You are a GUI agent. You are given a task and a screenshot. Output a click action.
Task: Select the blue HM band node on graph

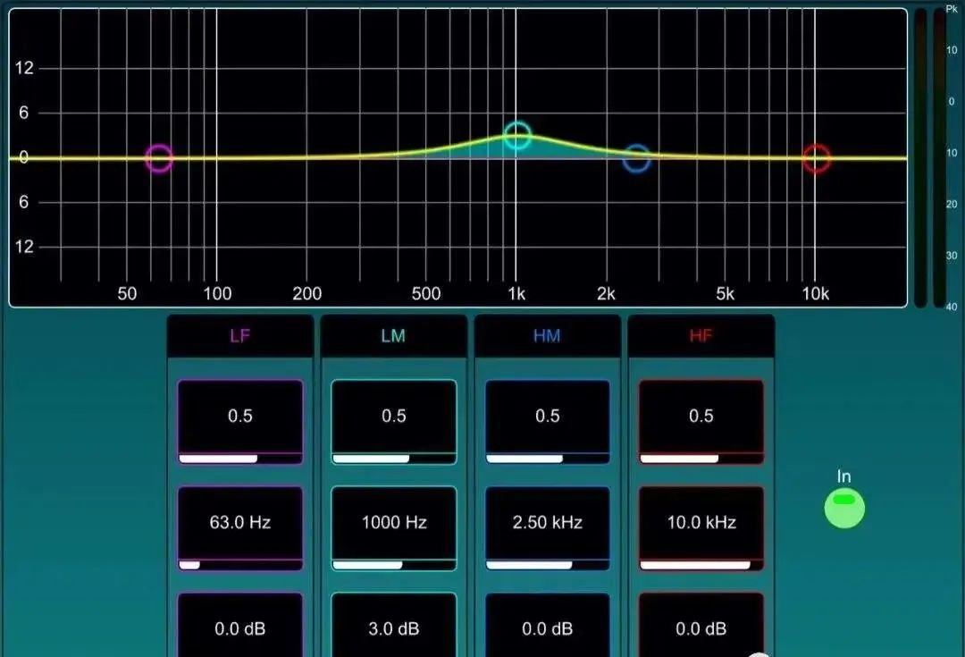coord(636,159)
